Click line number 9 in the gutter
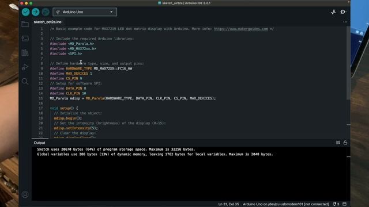This screenshot has height=207, width=369. click(42, 68)
